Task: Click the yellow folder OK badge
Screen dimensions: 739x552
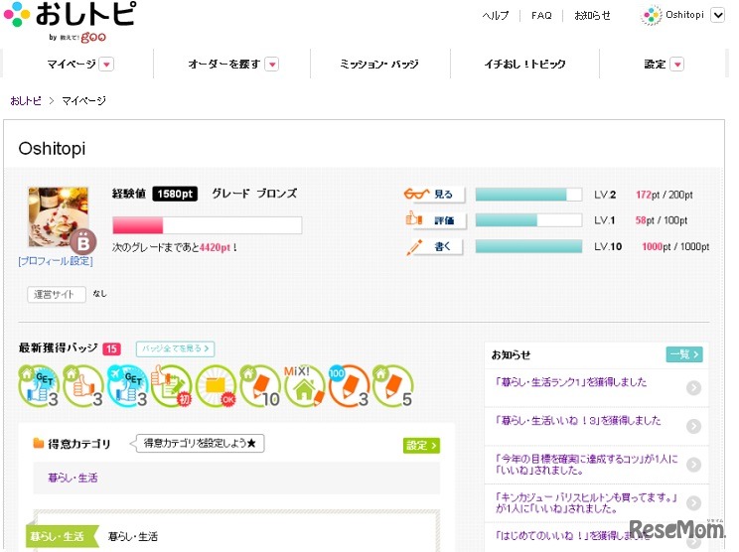Action: click(x=216, y=385)
